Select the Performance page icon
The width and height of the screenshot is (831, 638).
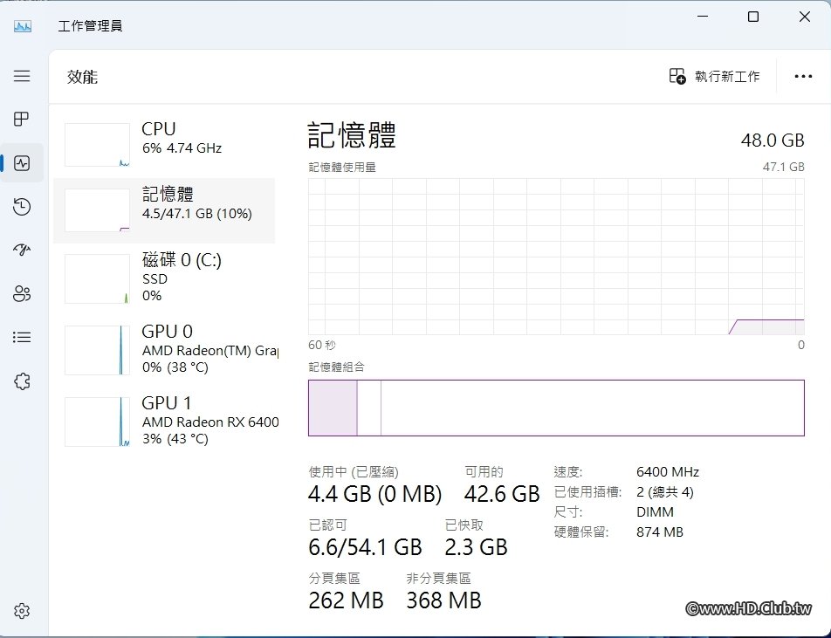click(x=22, y=163)
